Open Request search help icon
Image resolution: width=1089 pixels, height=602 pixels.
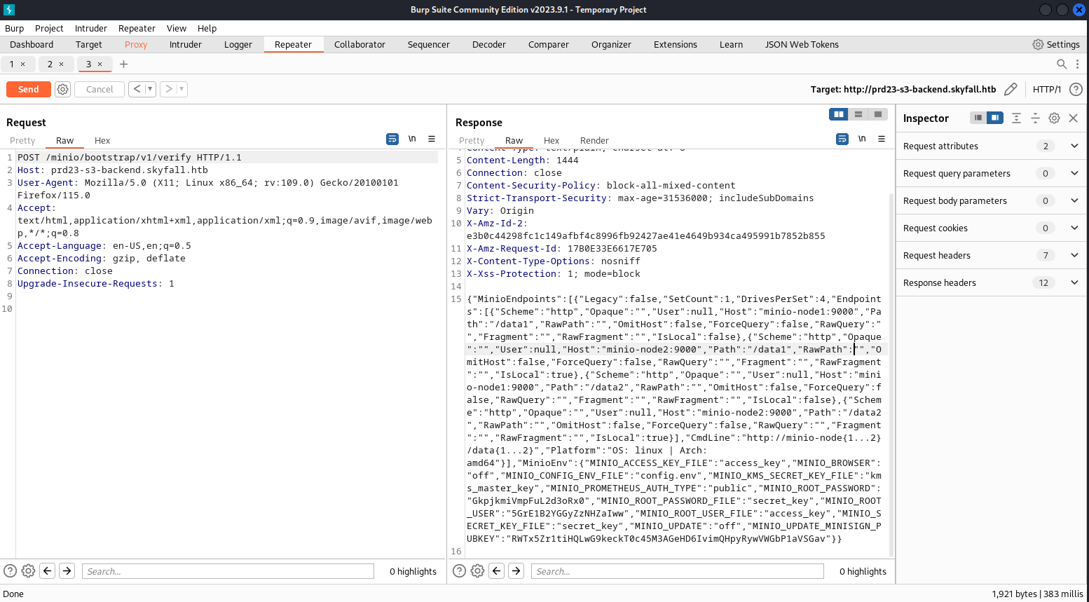click(x=10, y=570)
